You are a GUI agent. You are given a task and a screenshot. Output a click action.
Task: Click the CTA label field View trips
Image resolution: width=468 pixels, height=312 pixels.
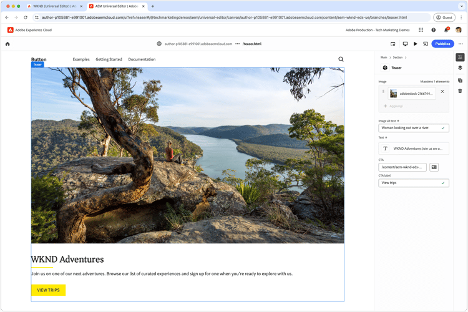(x=413, y=183)
